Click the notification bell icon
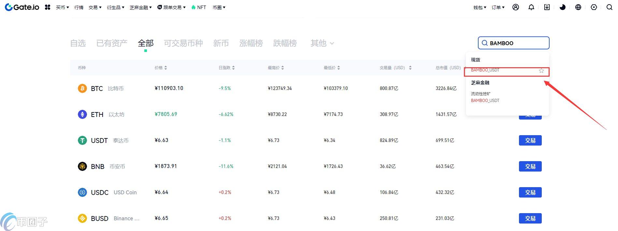Screen dimensions: 618x231 tap(531, 7)
